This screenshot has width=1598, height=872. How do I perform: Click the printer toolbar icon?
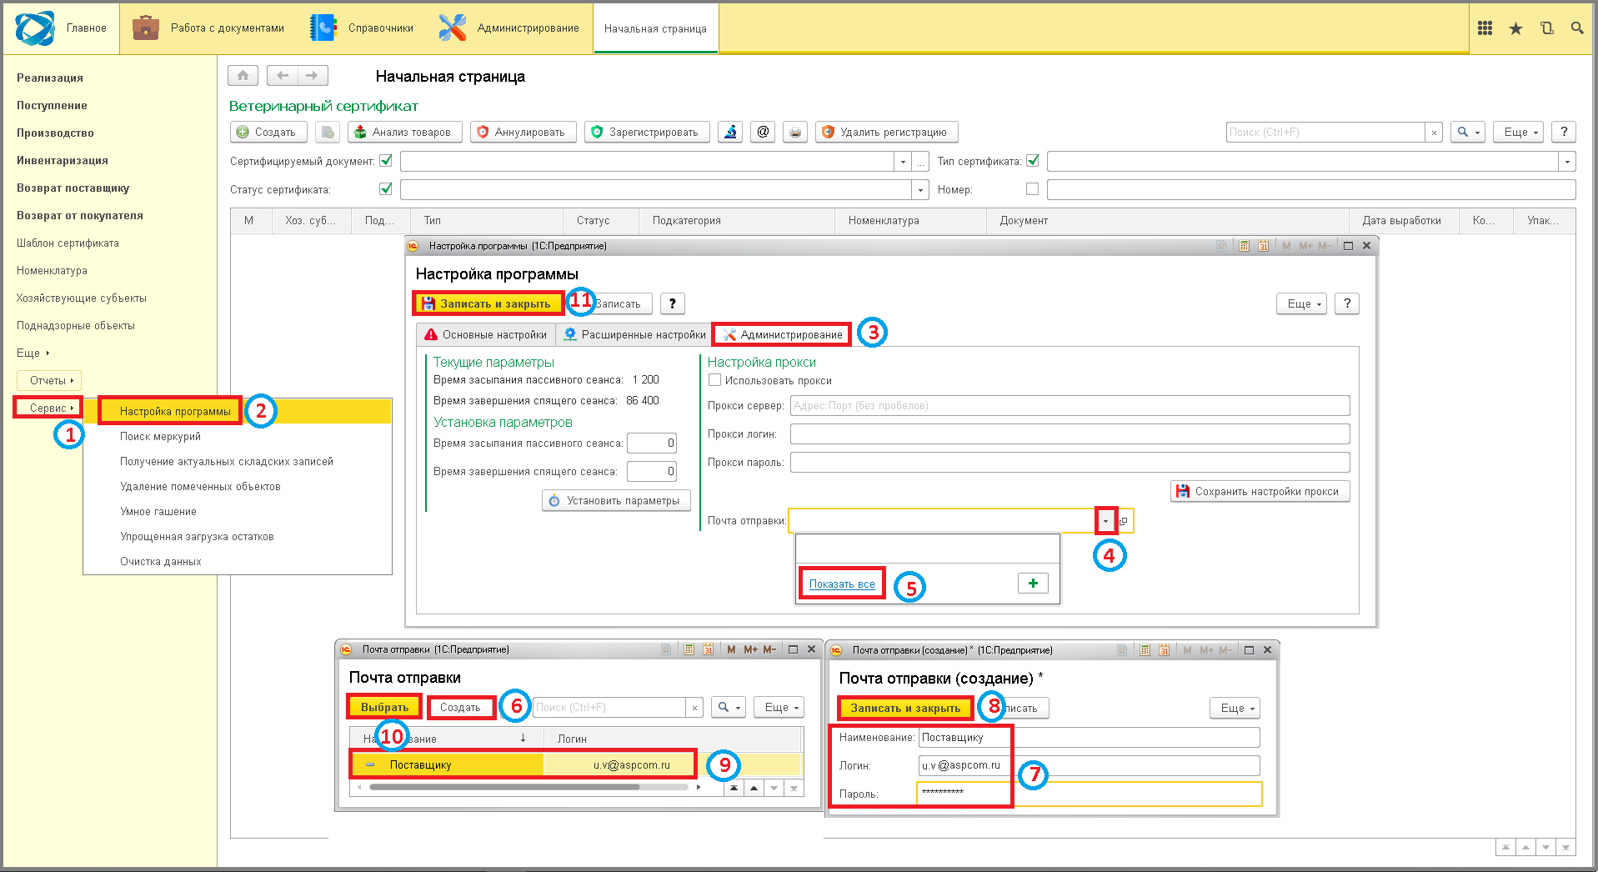[795, 132]
